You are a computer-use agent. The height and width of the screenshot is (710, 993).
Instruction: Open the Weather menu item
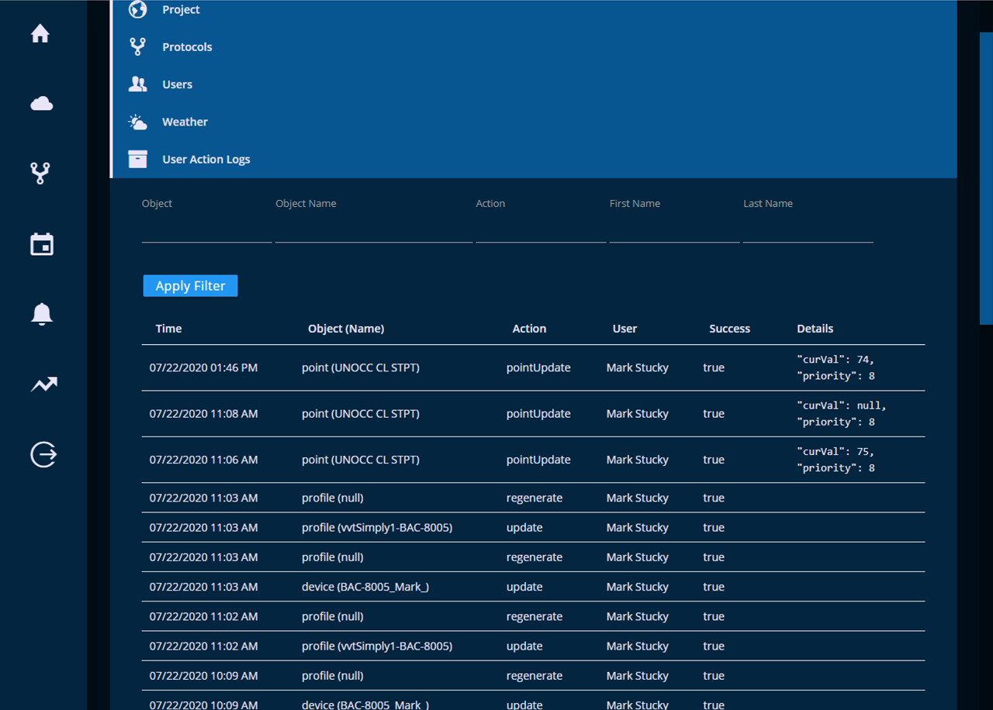pos(185,122)
